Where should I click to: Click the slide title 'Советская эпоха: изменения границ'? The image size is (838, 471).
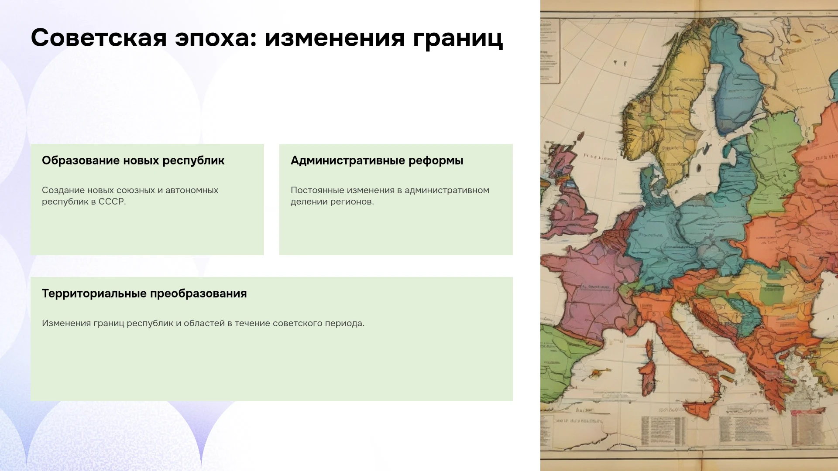[x=267, y=38]
